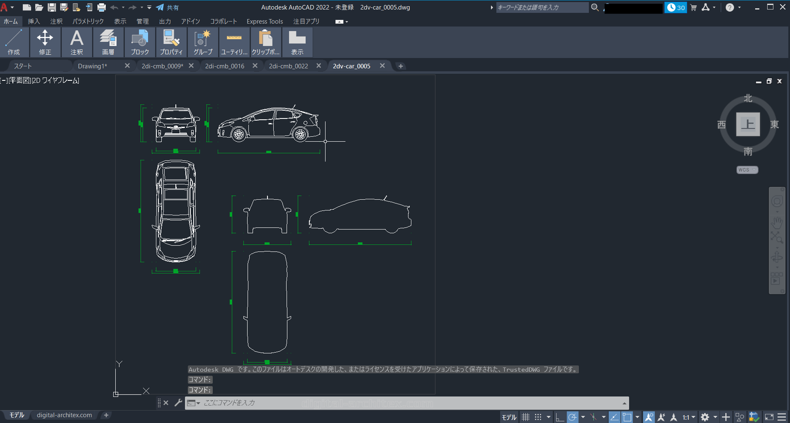The height and width of the screenshot is (423, 790).
Task: Select the Pan hand tool on nav bar
Action: pyautogui.click(x=777, y=223)
